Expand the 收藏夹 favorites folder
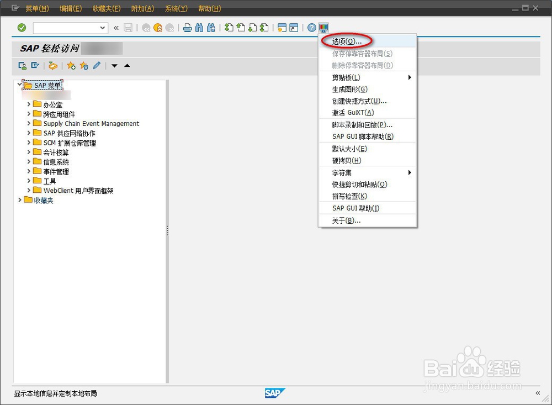The width and height of the screenshot is (552, 405). pos(20,200)
